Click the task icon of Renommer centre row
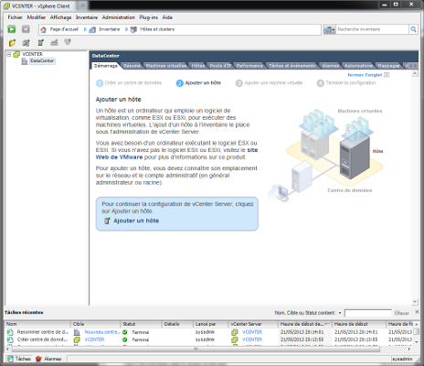Screen dimensions: 424x366 point(10,332)
